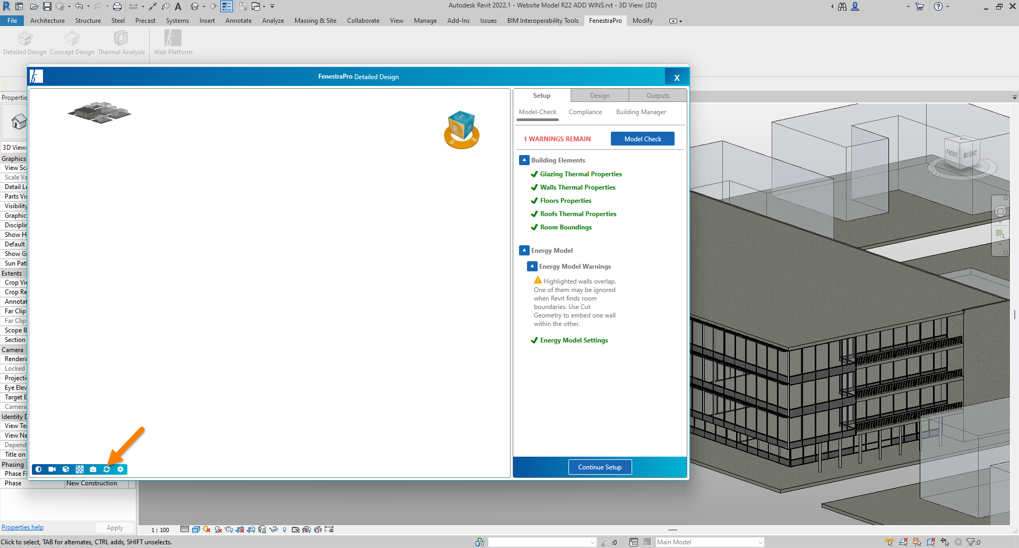Click the building model thumbnail in FenestraPro viewer

pyautogui.click(x=99, y=113)
